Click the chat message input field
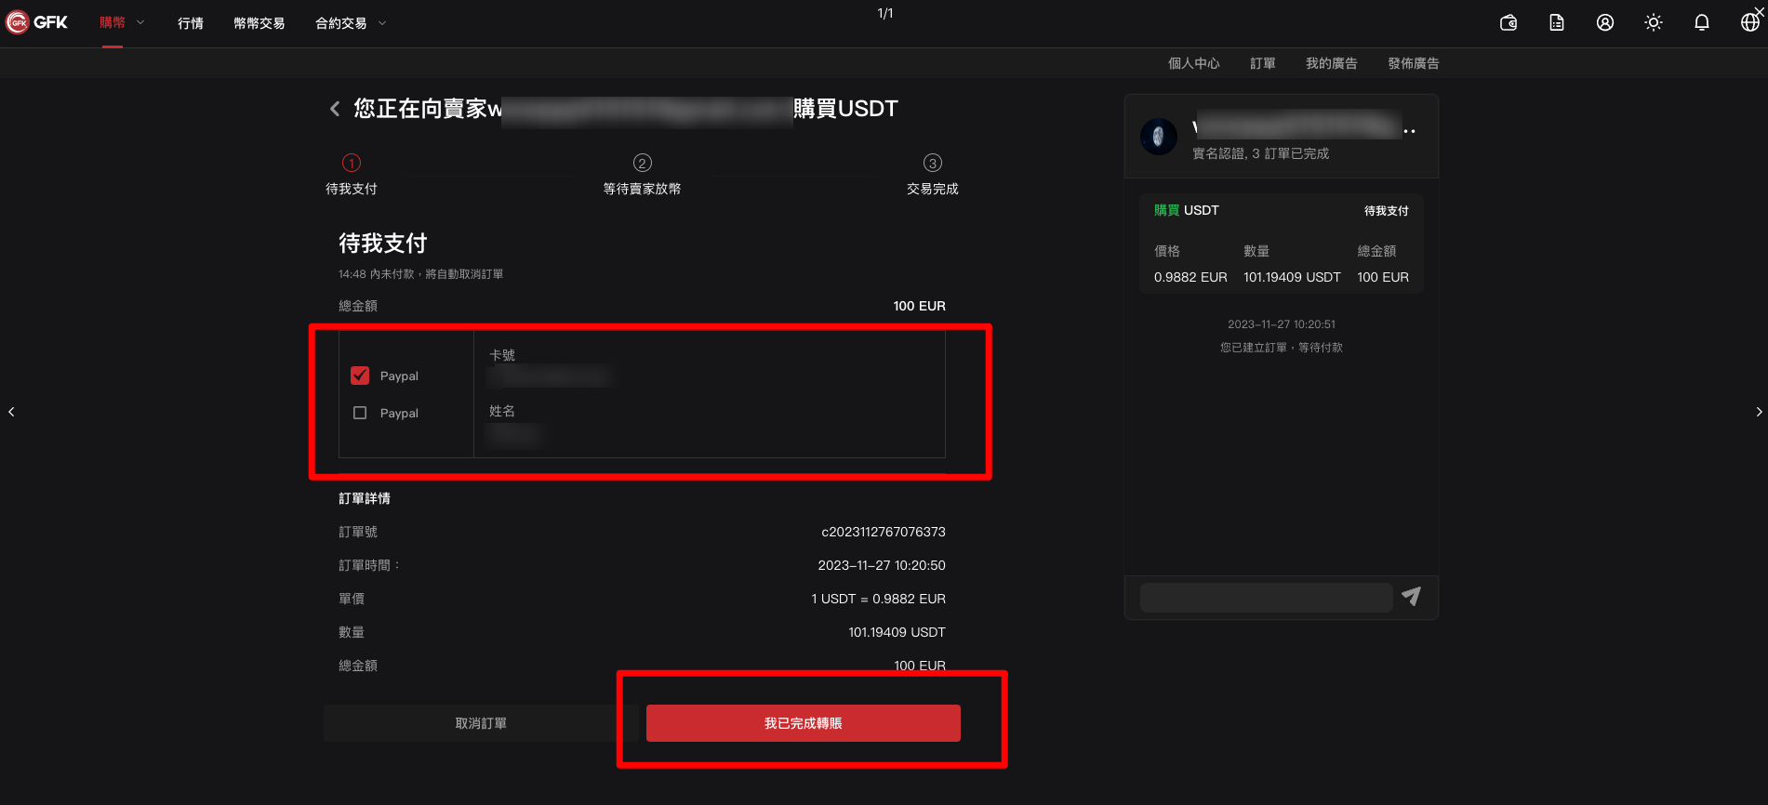 [1266, 598]
